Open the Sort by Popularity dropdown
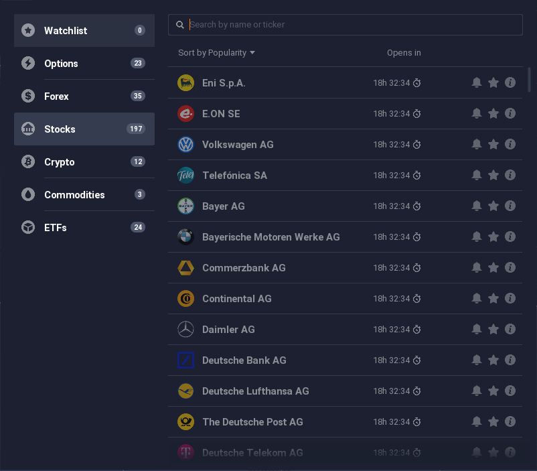This screenshot has width=537, height=471. 216,53
